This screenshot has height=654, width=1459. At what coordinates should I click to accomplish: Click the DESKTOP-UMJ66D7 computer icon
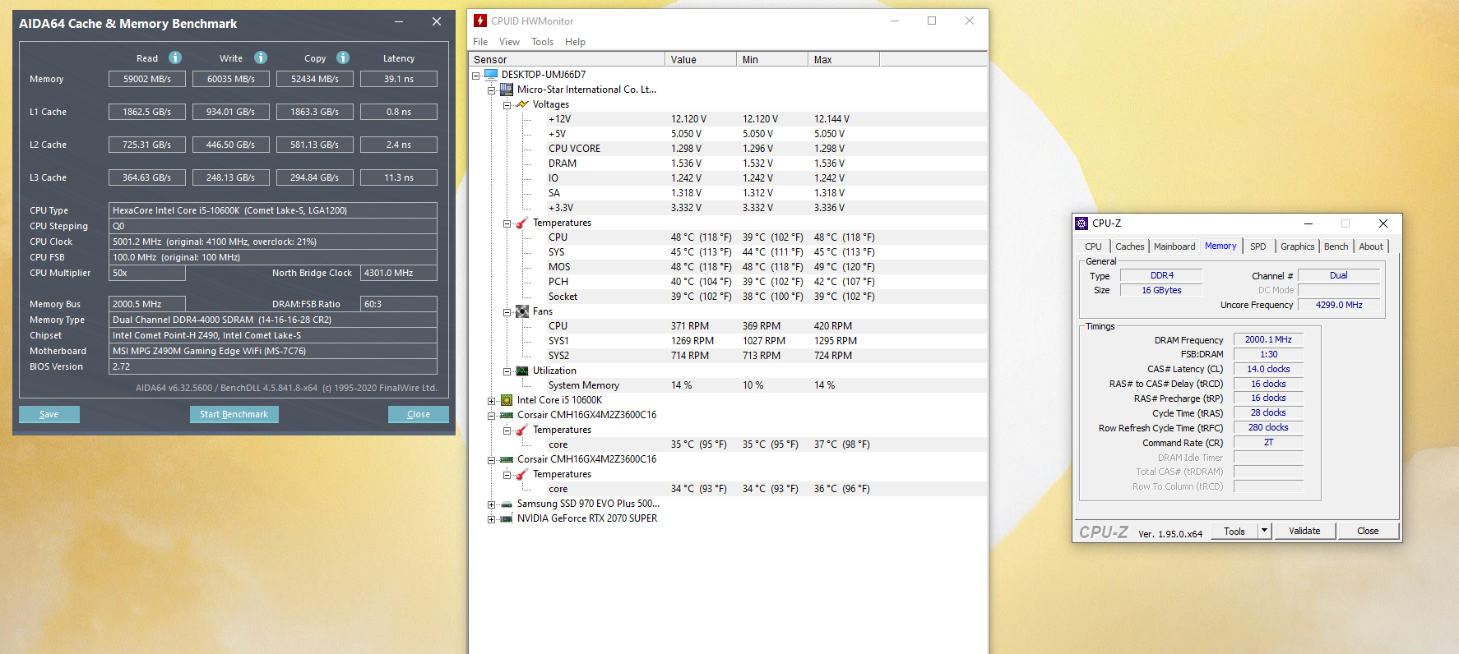491,74
